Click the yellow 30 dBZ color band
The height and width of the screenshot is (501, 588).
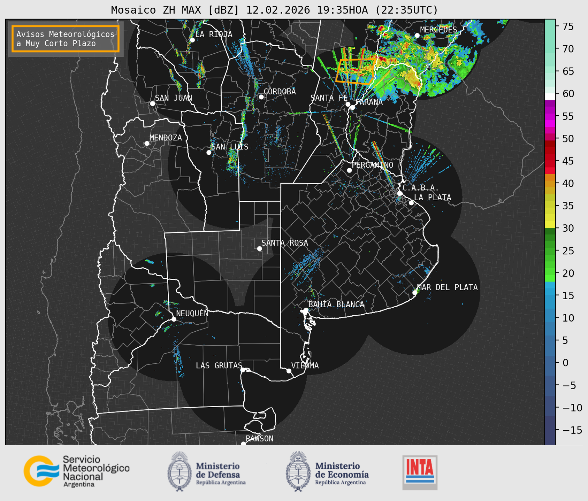click(550, 225)
